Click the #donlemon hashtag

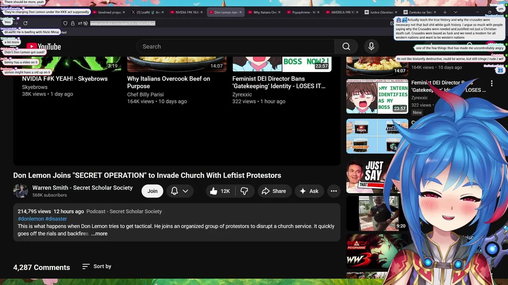31,219
